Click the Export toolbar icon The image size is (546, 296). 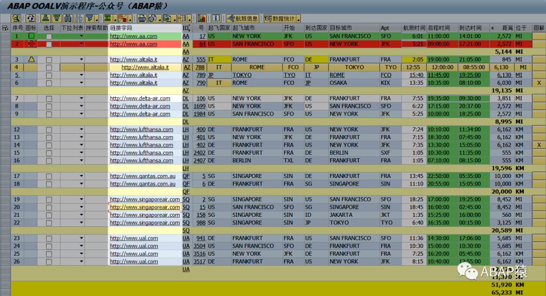167,19
